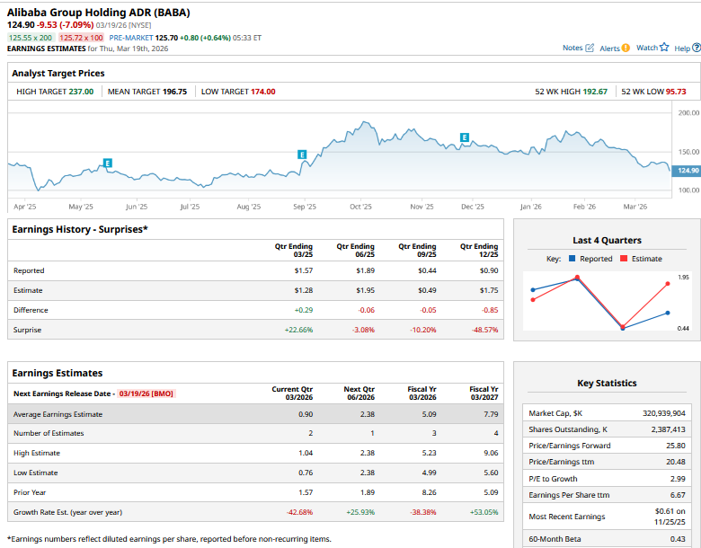Screen dimensions: 701x548
Task: Click the 124.90 current price flag on chart
Action: tap(686, 171)
